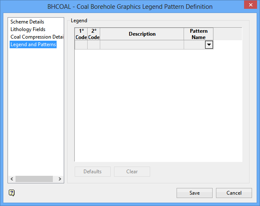This screenshot has height=206, width=260.
Task: Click the Description cell in first row
Action: click(142, 45)
